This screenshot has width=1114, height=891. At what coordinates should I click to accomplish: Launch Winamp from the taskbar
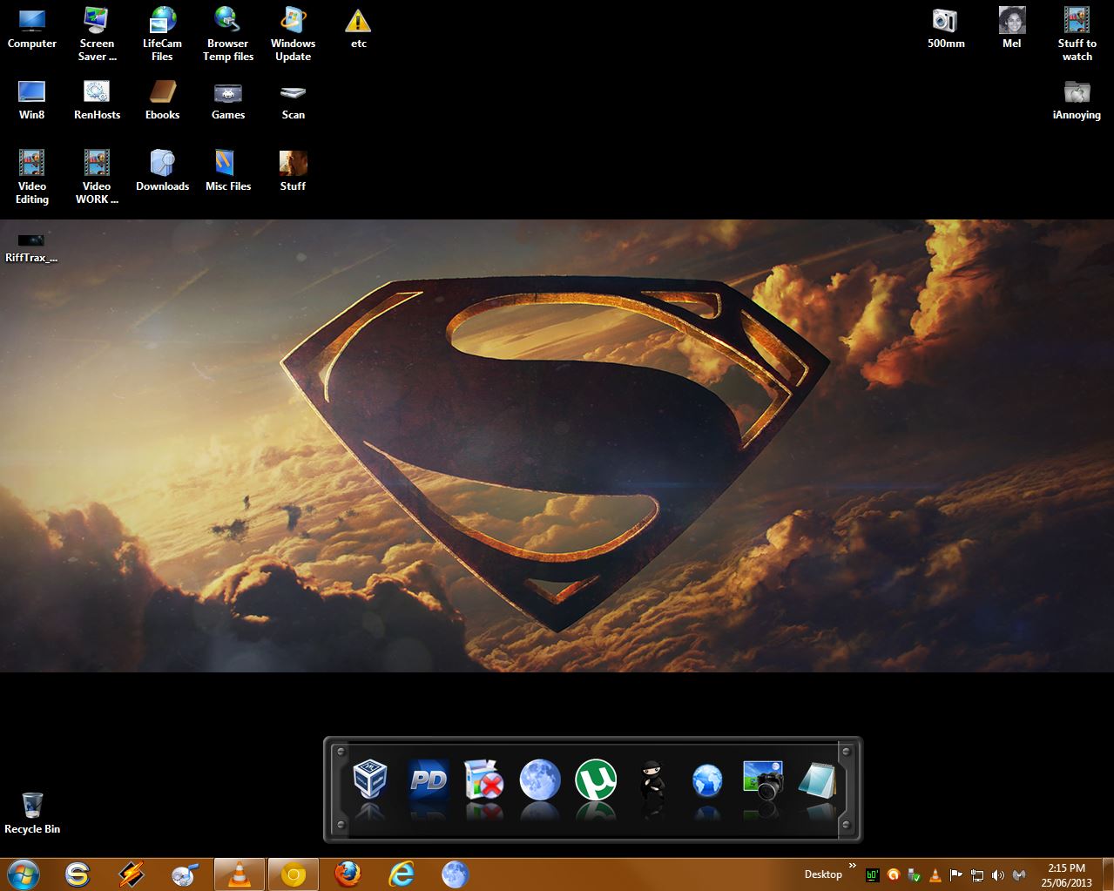pyautogui.click(x=132, y=874)
